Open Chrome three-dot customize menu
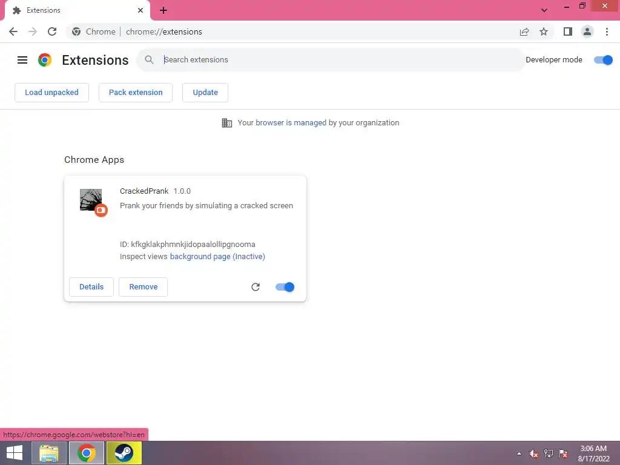620x465 pixels. pos(607,31)
